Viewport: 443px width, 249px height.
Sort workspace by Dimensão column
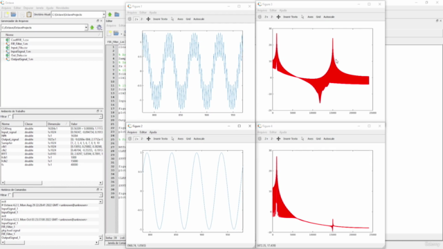click(x=58, y=124)
